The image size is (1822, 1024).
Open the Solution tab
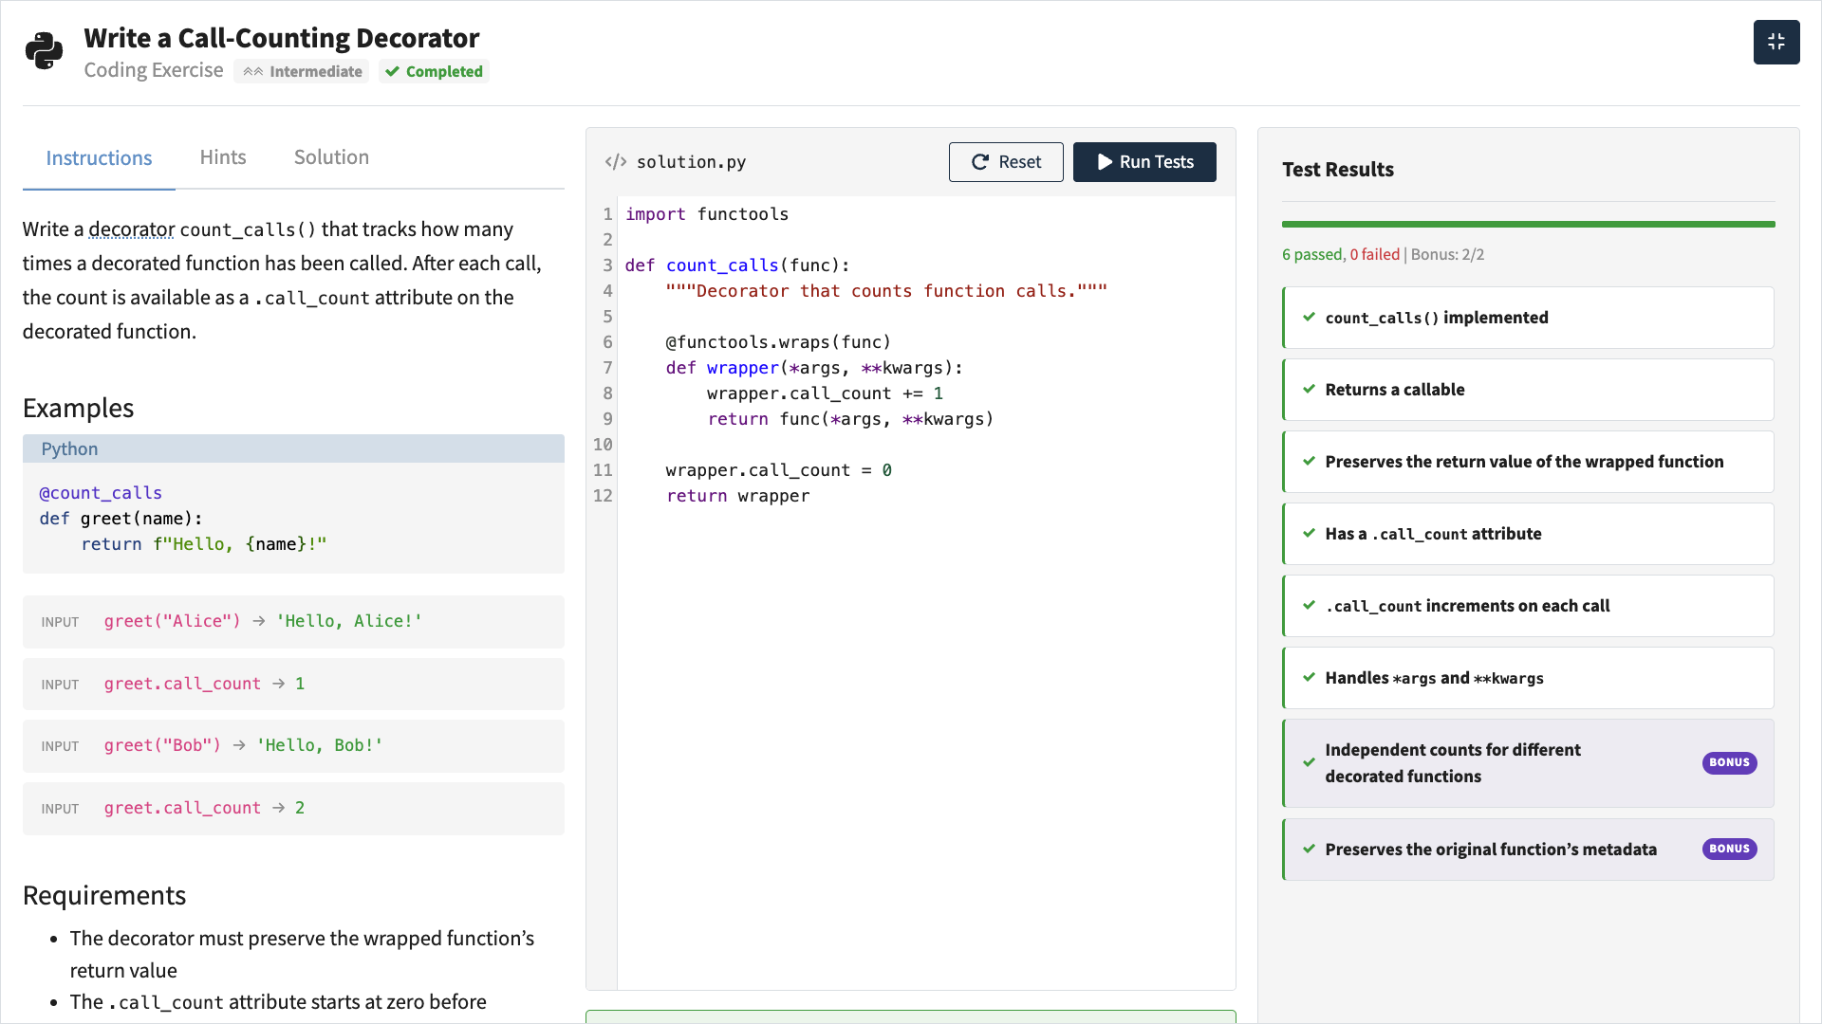coord(331,157)
